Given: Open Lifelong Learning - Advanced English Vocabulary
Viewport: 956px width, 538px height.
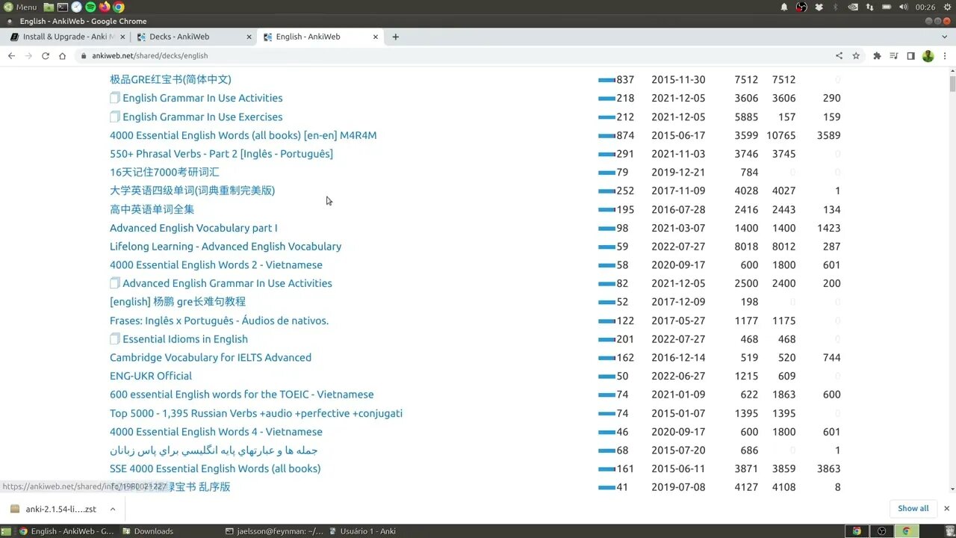Looking at the screenshot, I should point(226,247).
